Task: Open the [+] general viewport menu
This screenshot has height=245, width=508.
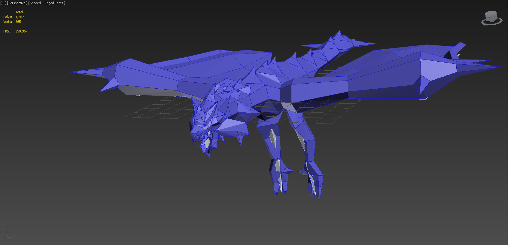Action: tap(3, 3)
